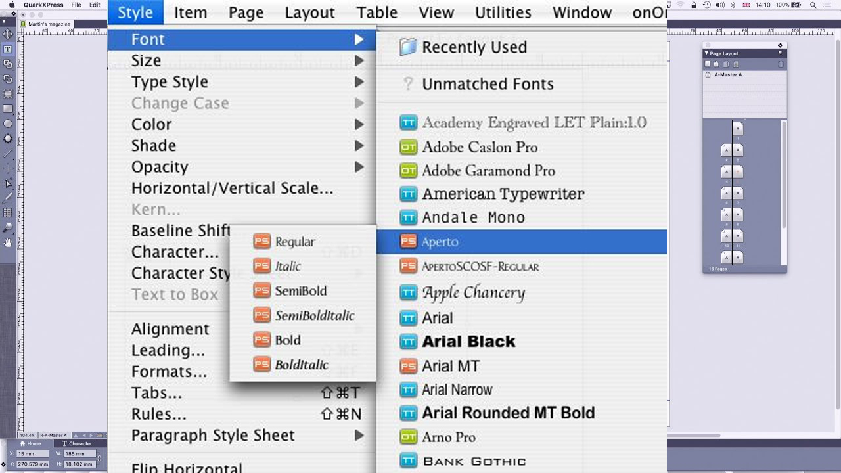Screen dimensions: 841x473
Task: Open the Table menu
Action: tap(377, 12)
